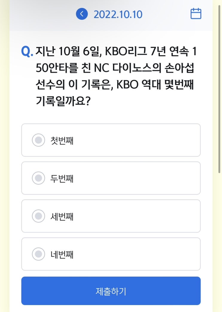The height and width of the screenshot is (312, 222).
Task: Choose the 세번째 radio button
Action: coord(38,216)
